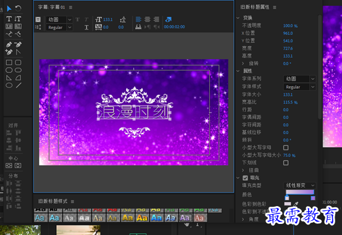Open the Tab Stops icon
Viewport: 342px width, 235px height.
pyautogui.click(x=138, y=27)
